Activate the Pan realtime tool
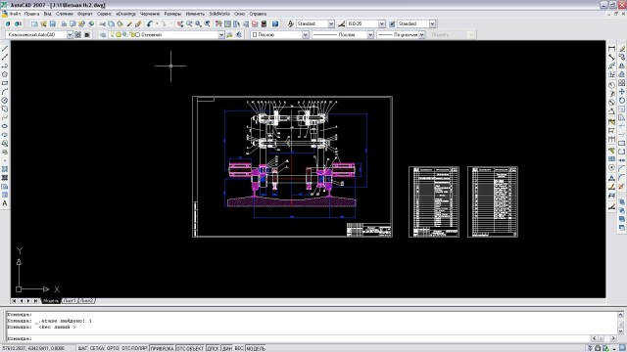Image resolution: width=627 pixels, height=352 pixels. tap(180, 23)
